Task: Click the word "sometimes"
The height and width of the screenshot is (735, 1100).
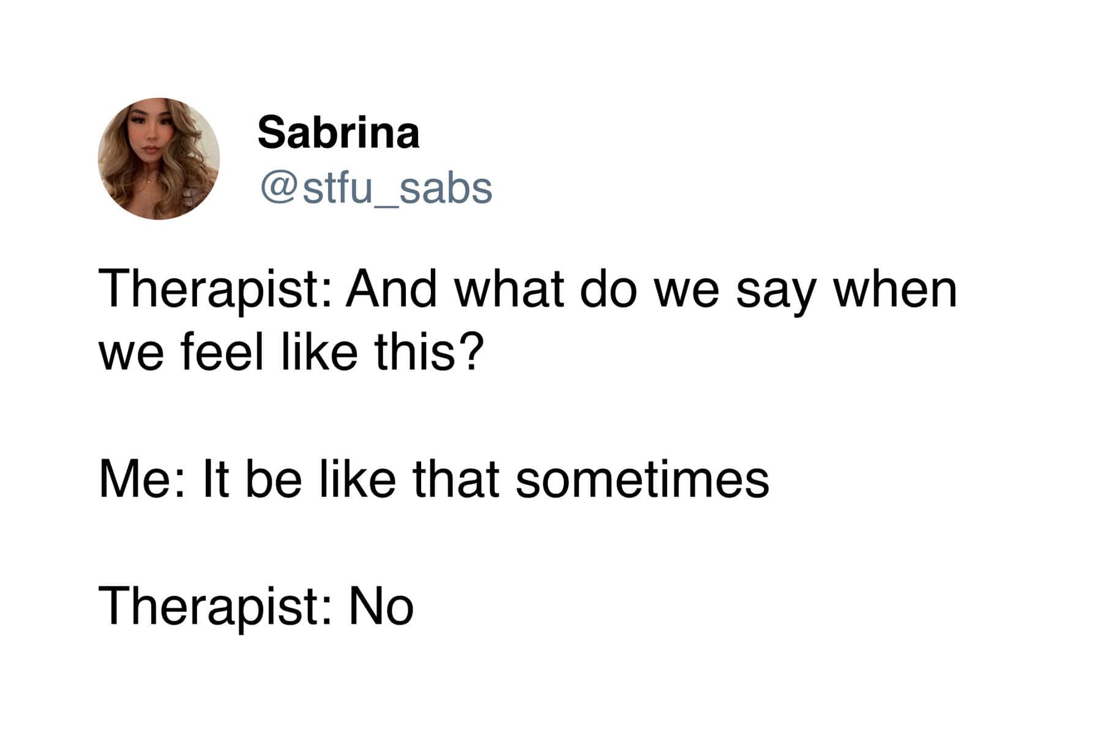Action: click(642, 480)
